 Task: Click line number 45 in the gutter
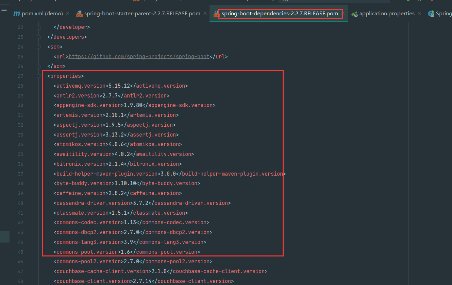click(20, 252)
